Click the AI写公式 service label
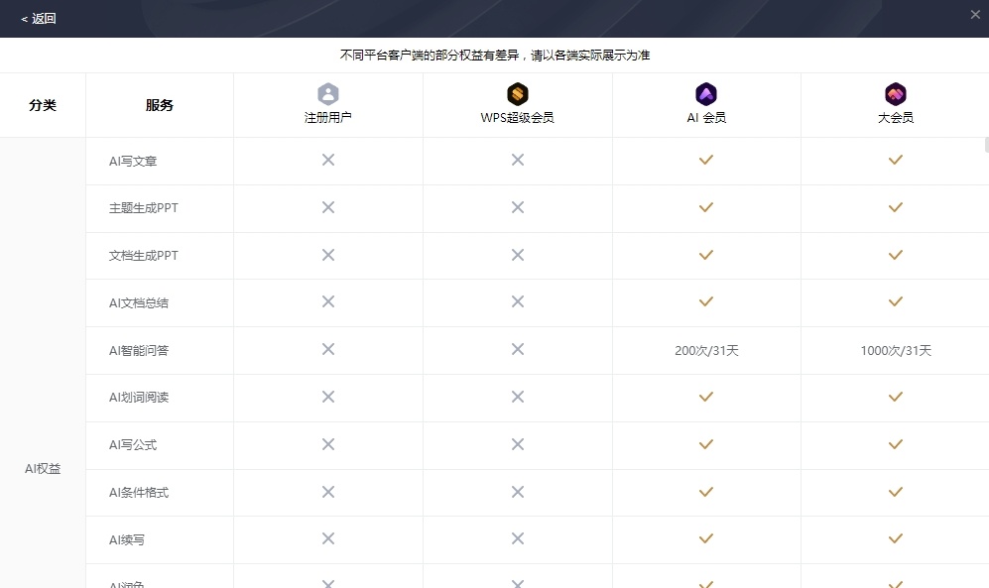Screen dimensions: 989x588 (133, 445)
